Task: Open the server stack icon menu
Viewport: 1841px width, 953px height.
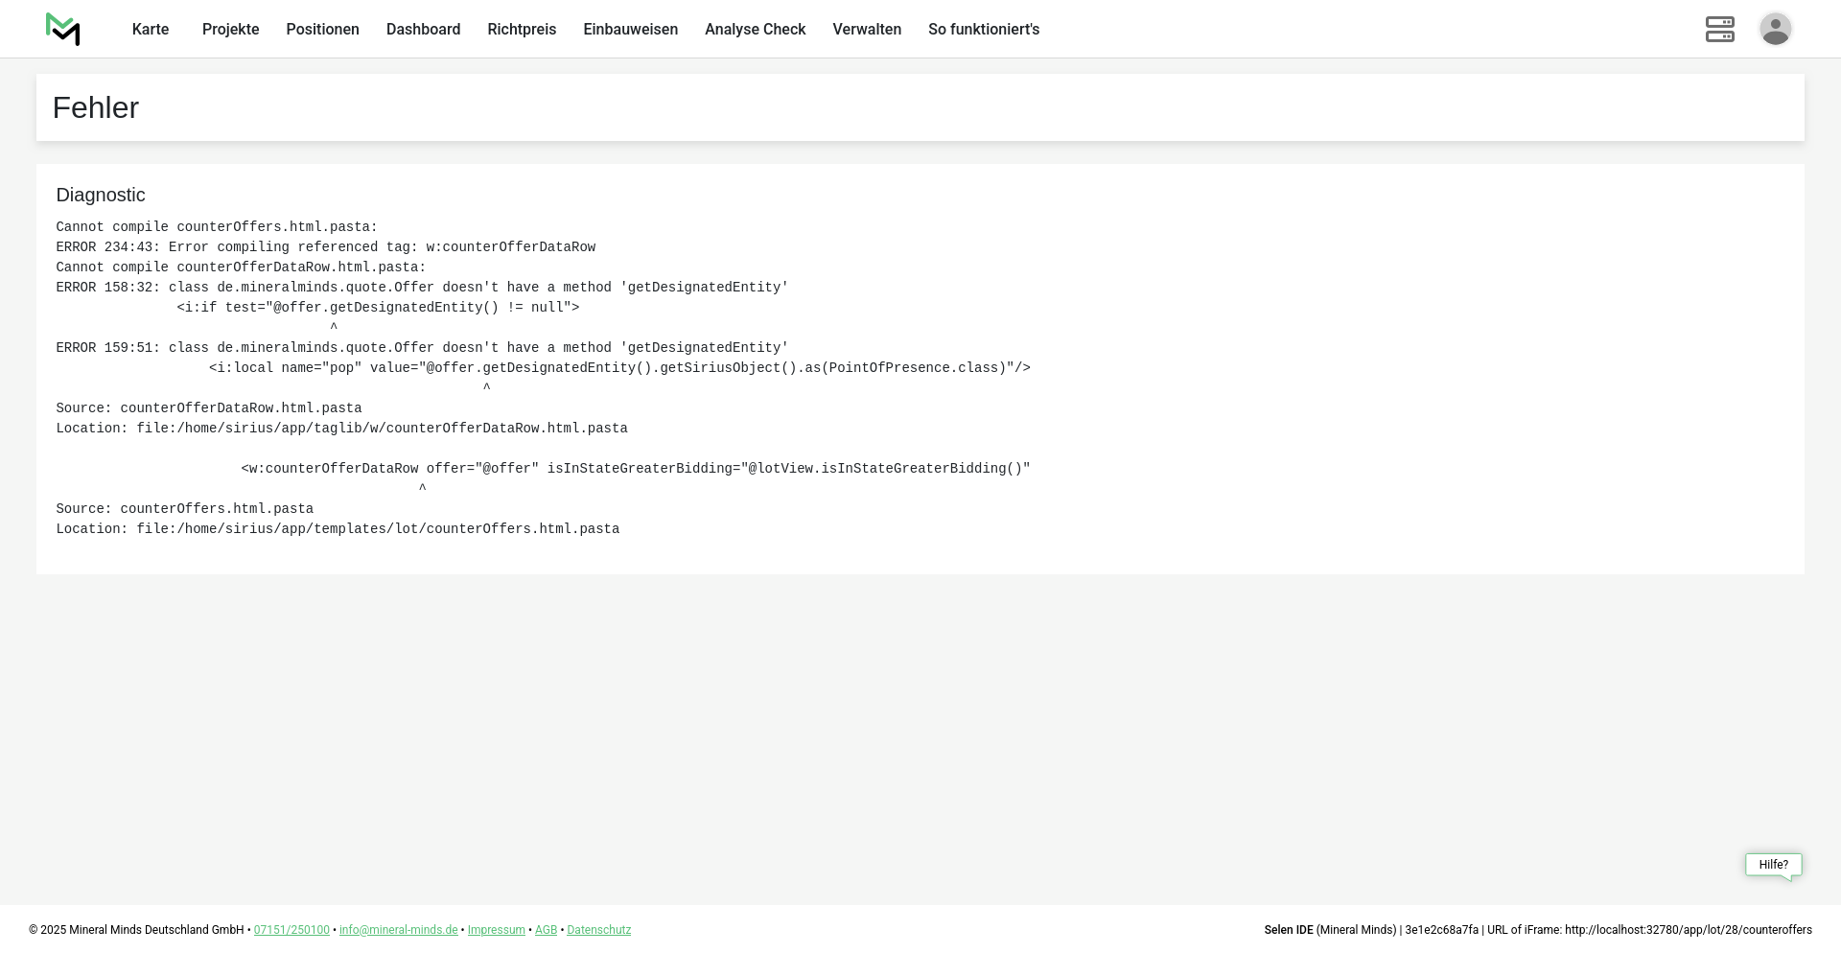Action: (x=1719, y=30)
